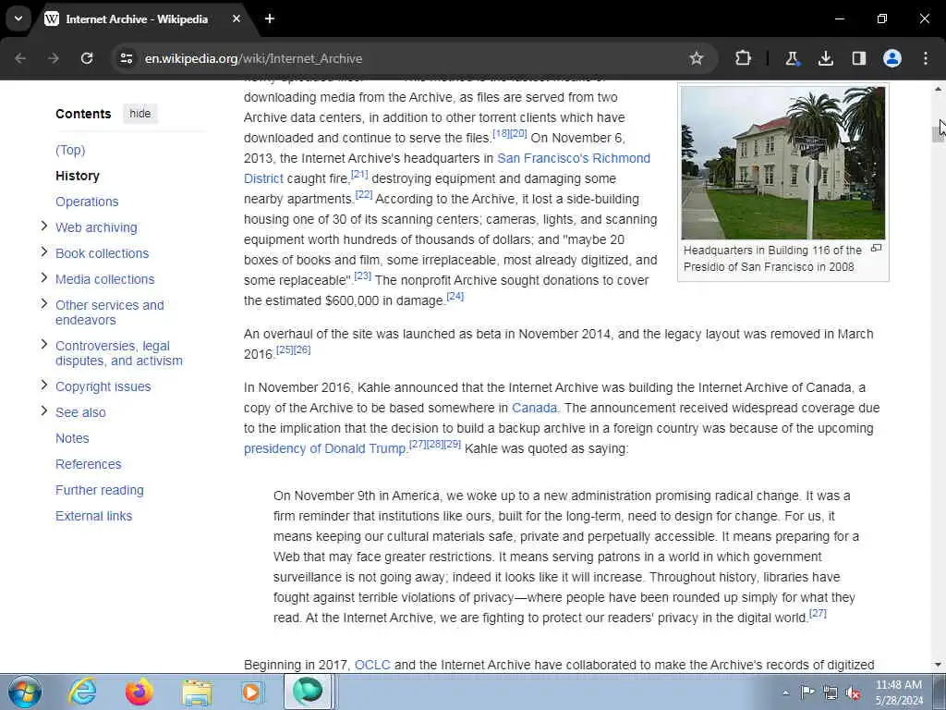The image size is (946, 710).
Task: Open the OCLC article link
Action: click(x=372, y=665)
